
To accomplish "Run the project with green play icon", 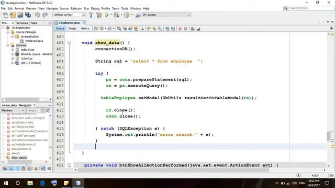I will [107, 15].
